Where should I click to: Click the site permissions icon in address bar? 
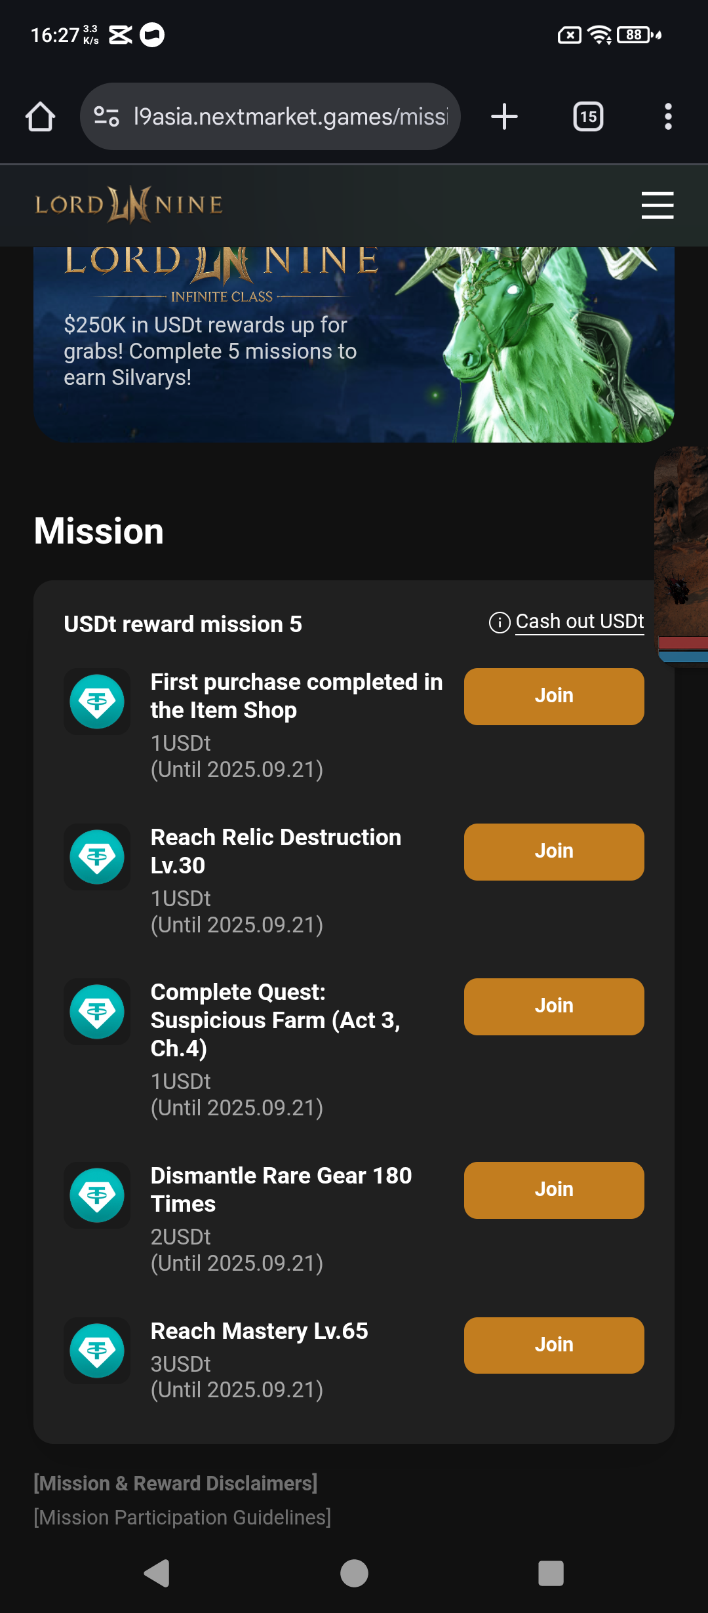click(x=105, y=116)
